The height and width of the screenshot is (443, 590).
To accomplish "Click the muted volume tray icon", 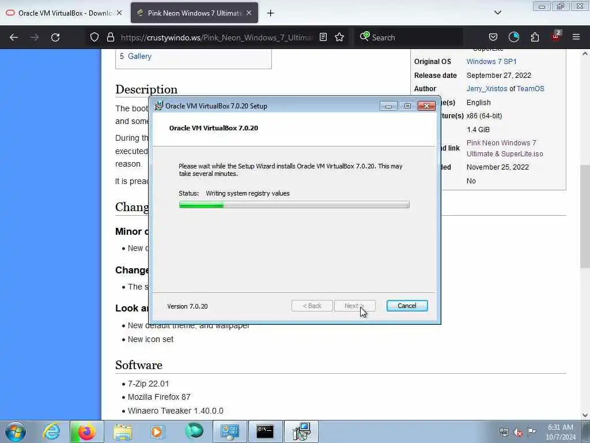I will (518, 433).
